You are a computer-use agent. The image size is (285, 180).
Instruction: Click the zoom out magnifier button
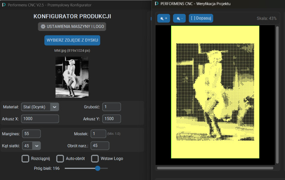[x=179, y=18]
